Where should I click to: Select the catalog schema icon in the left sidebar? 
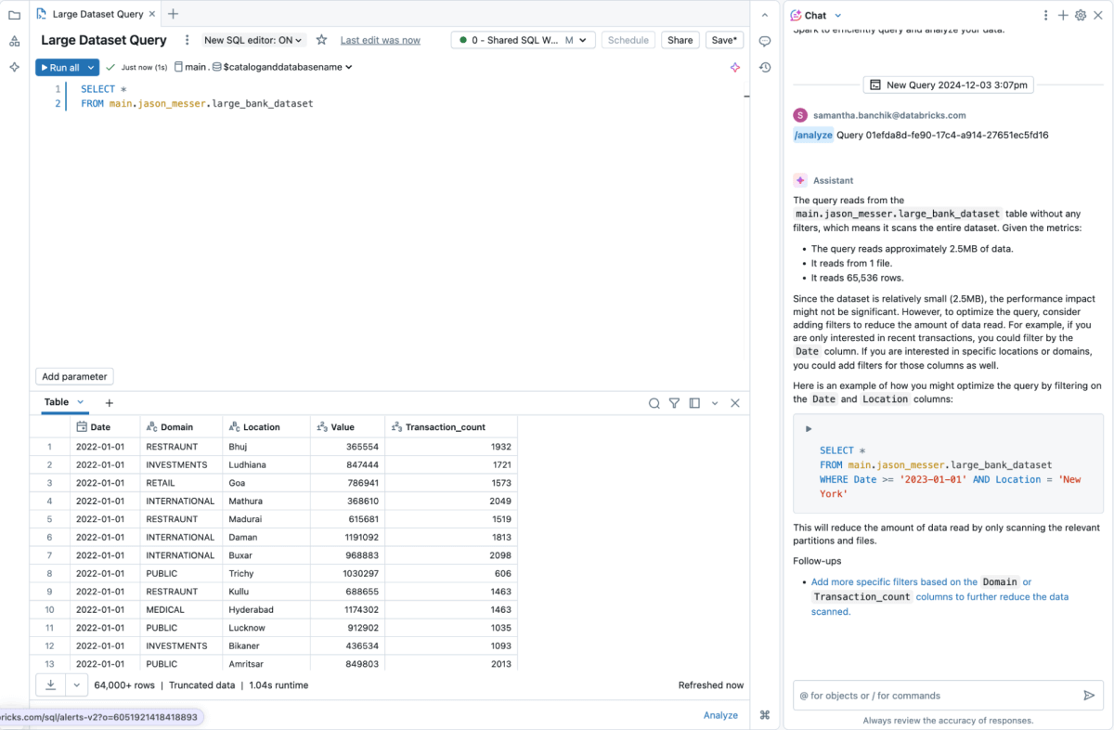pos(13,41)
